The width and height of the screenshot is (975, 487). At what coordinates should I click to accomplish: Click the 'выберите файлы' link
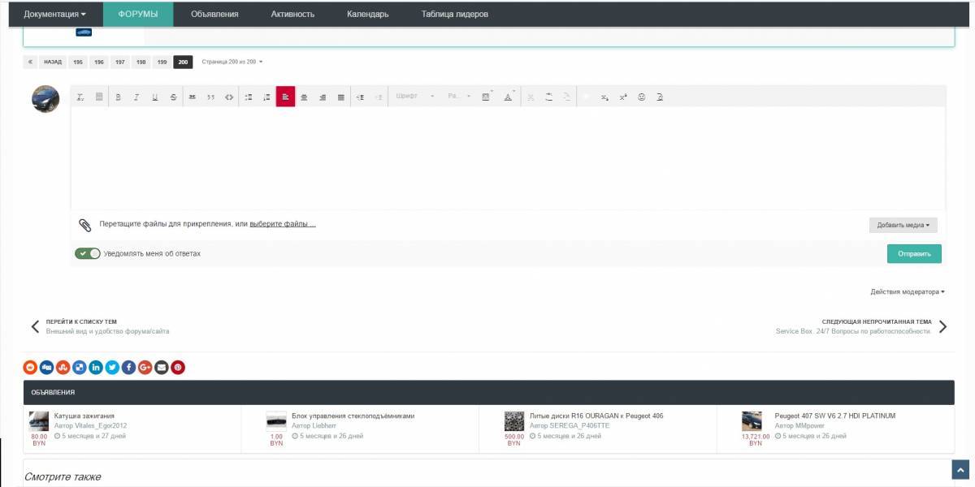[282, 224]
